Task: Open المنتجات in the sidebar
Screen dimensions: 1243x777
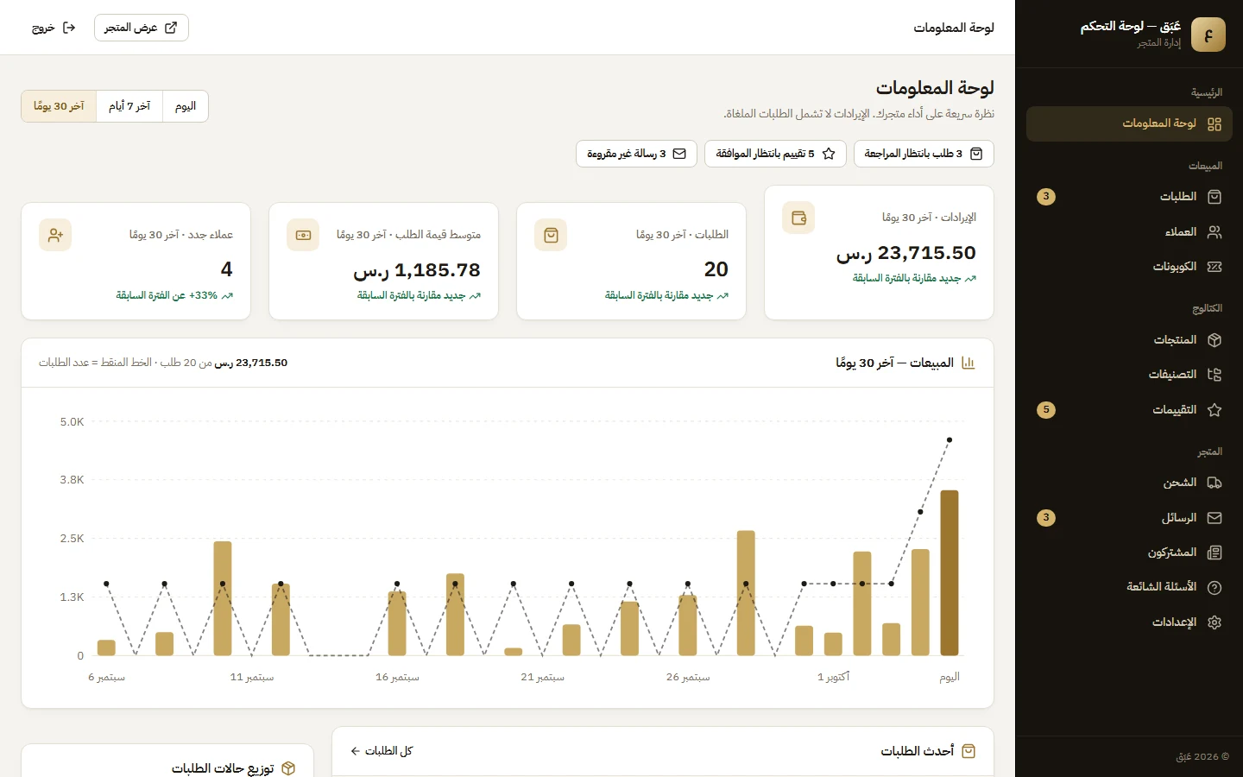Action: pyautogui.click(x=1129, y=340)
